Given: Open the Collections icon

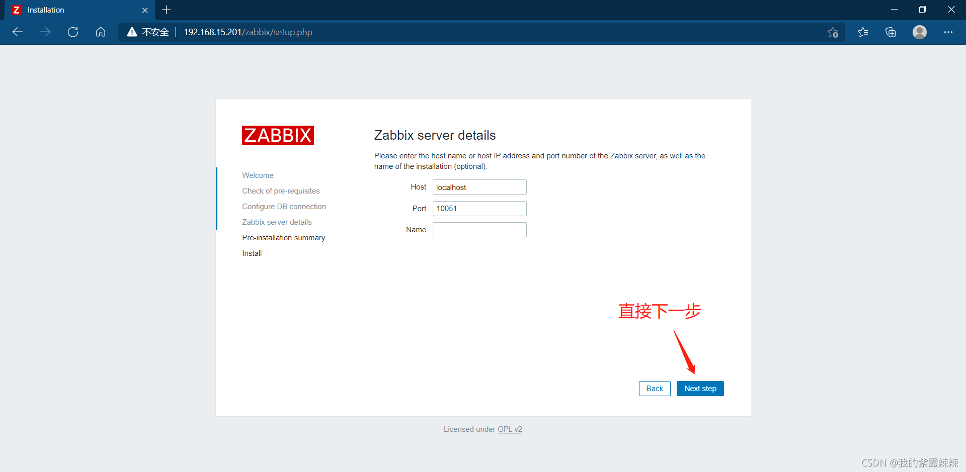Looking at the screenshot, I should (x=891, y=32).
